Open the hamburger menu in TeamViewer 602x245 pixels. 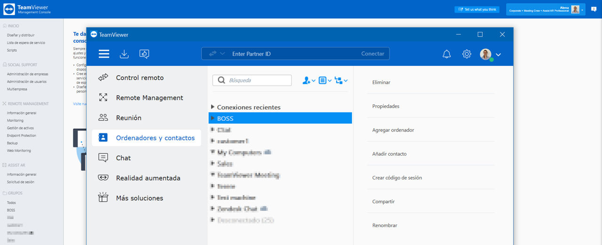(x=104, y=54)
